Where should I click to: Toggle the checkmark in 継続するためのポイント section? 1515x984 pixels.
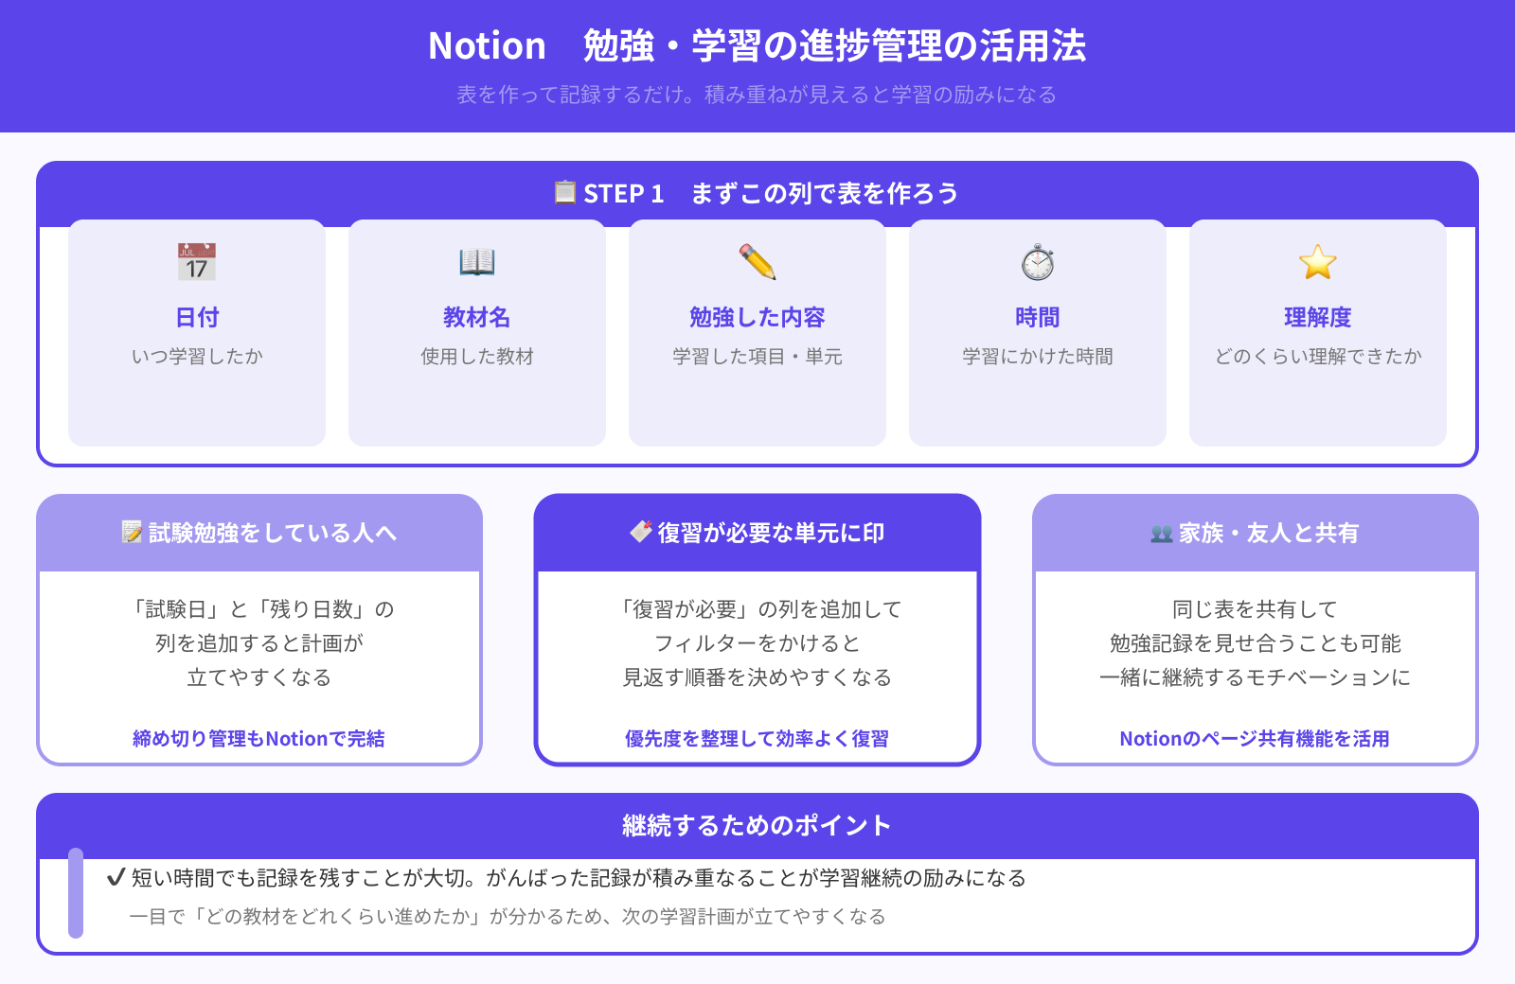(116, 877)
